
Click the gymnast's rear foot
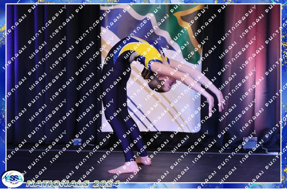click(x=145, y=160)
